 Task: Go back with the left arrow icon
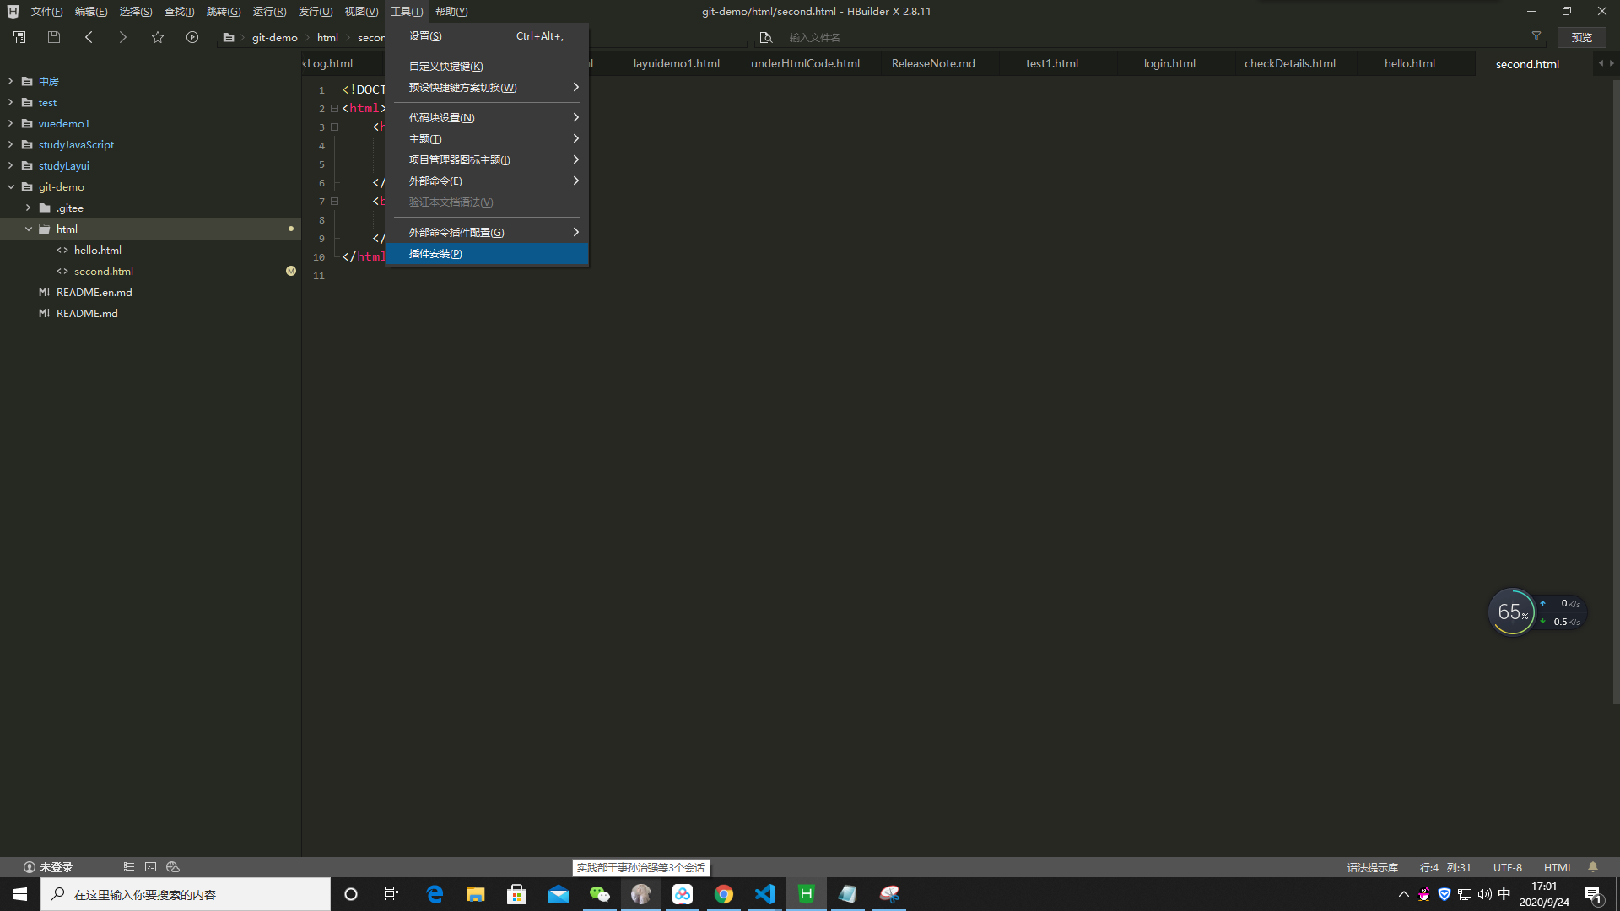point(89,37)
